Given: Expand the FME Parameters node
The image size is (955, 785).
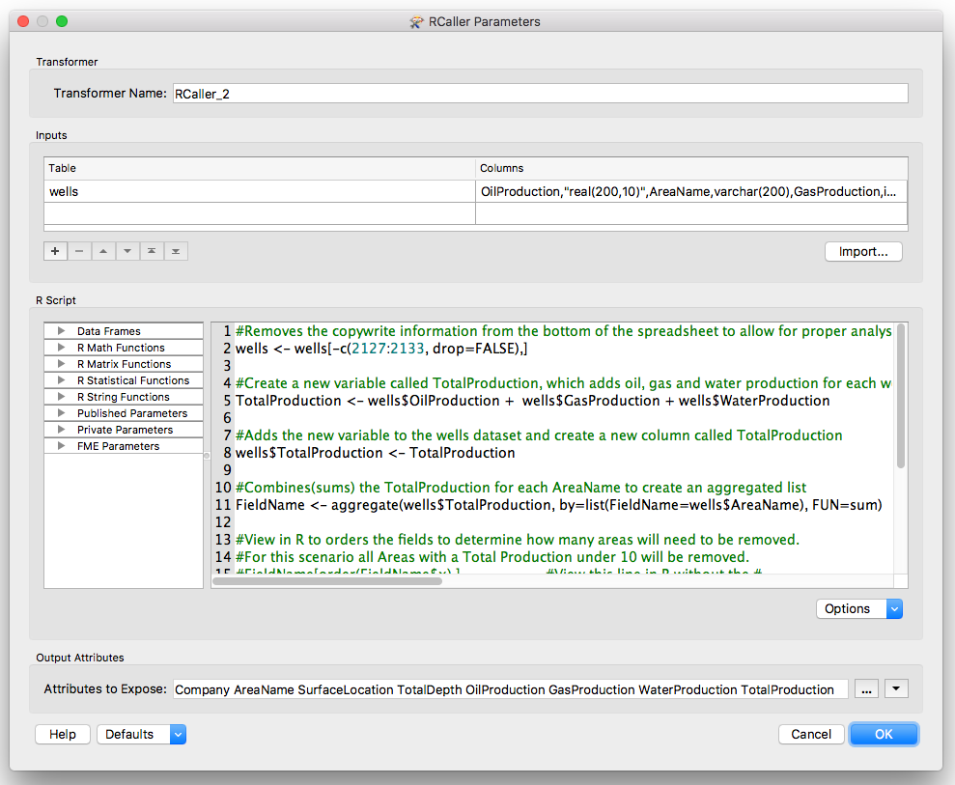Looking at the screenshot, I should coord(61,446).
